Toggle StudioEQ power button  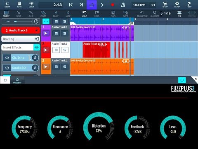coord(7,68)
